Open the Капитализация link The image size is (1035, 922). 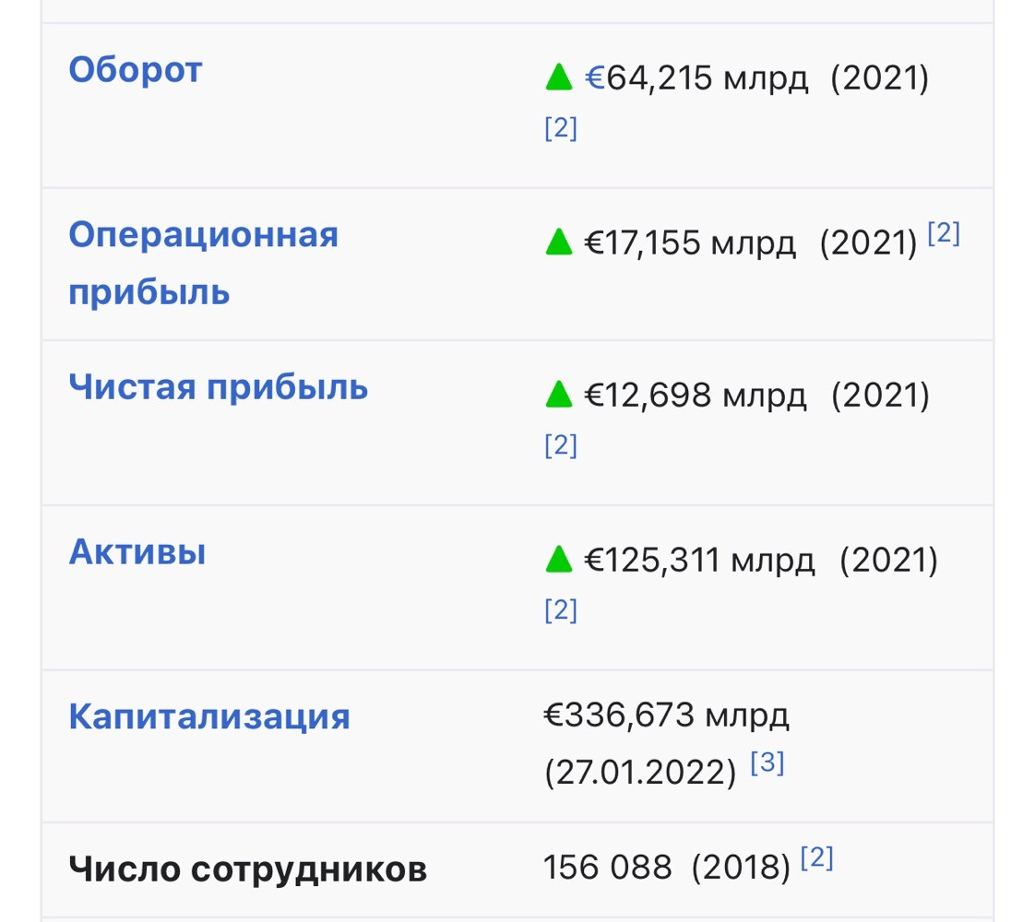click(x=209, y=716)
